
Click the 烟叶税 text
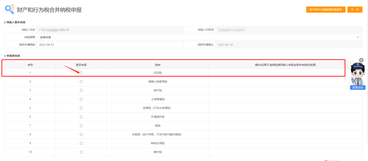(157, 152)
